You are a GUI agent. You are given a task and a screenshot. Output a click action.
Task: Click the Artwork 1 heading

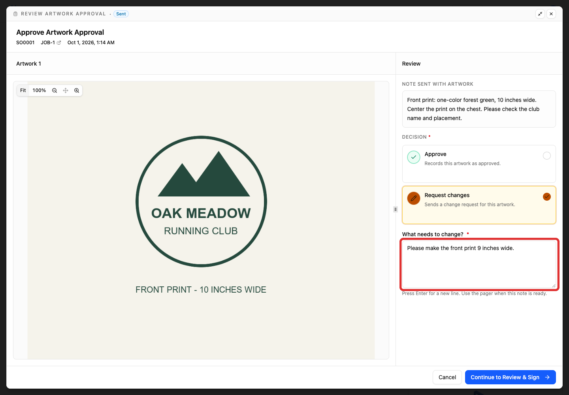[x=28, y=64]
